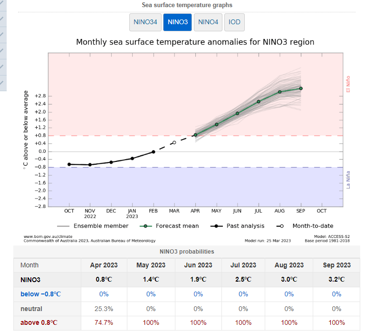Screen dimensions: 365x331
Task: Click the 3.0°C NINO3 value for August
Action: point(289,279)
